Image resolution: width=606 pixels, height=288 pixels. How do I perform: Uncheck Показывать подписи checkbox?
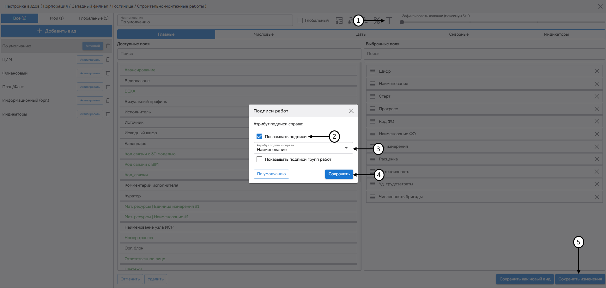click(x=259, y=136)
